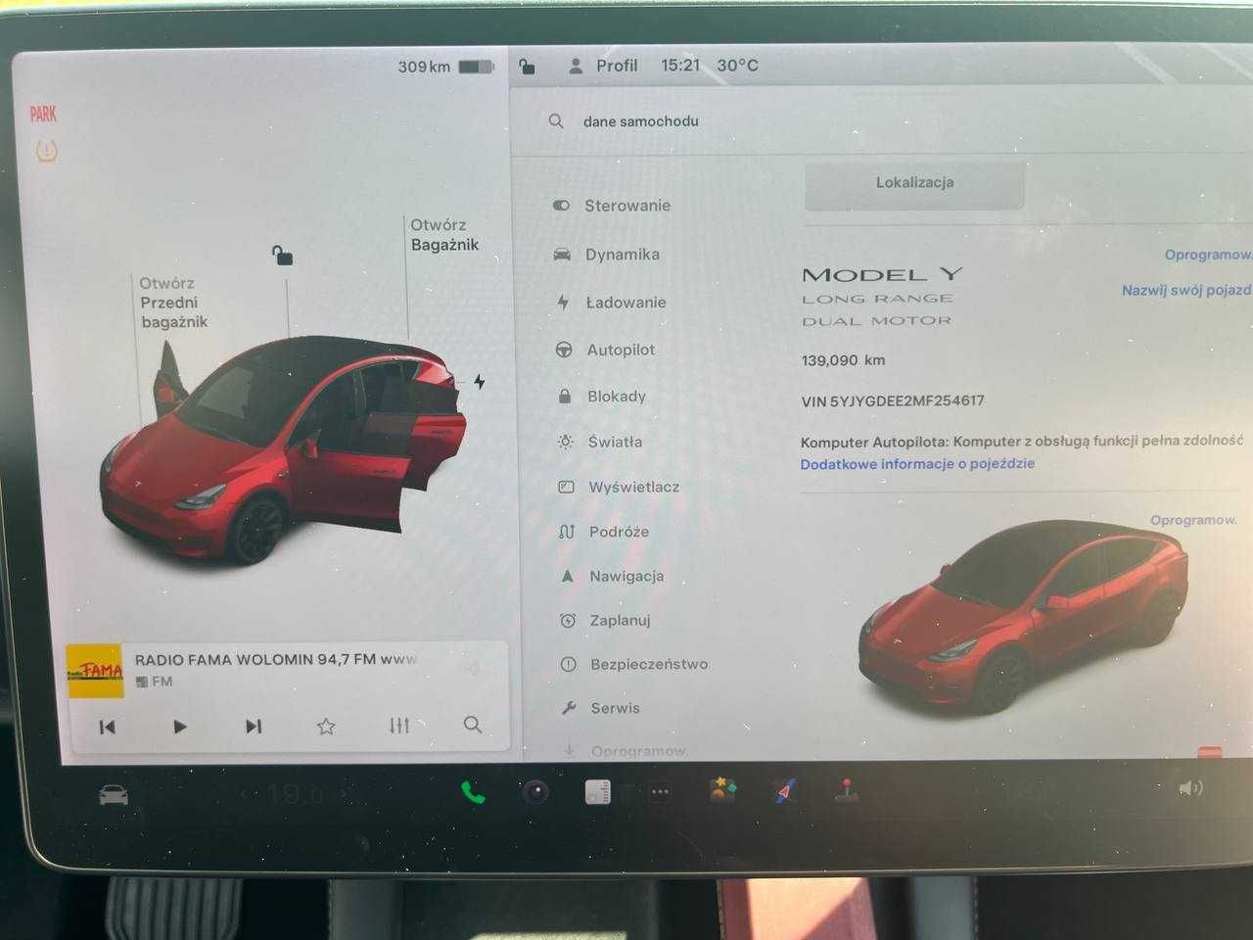Image resolution: width=1253 pixels, height=940 pixels.
Task: Tap the 15:21 clock
Action: [680, 66]
